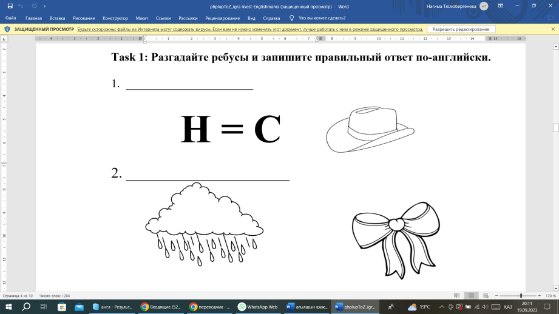Switch to Print Layout view icon
The width and height of the screenshot is (559, 314).
tap(471, 296)
